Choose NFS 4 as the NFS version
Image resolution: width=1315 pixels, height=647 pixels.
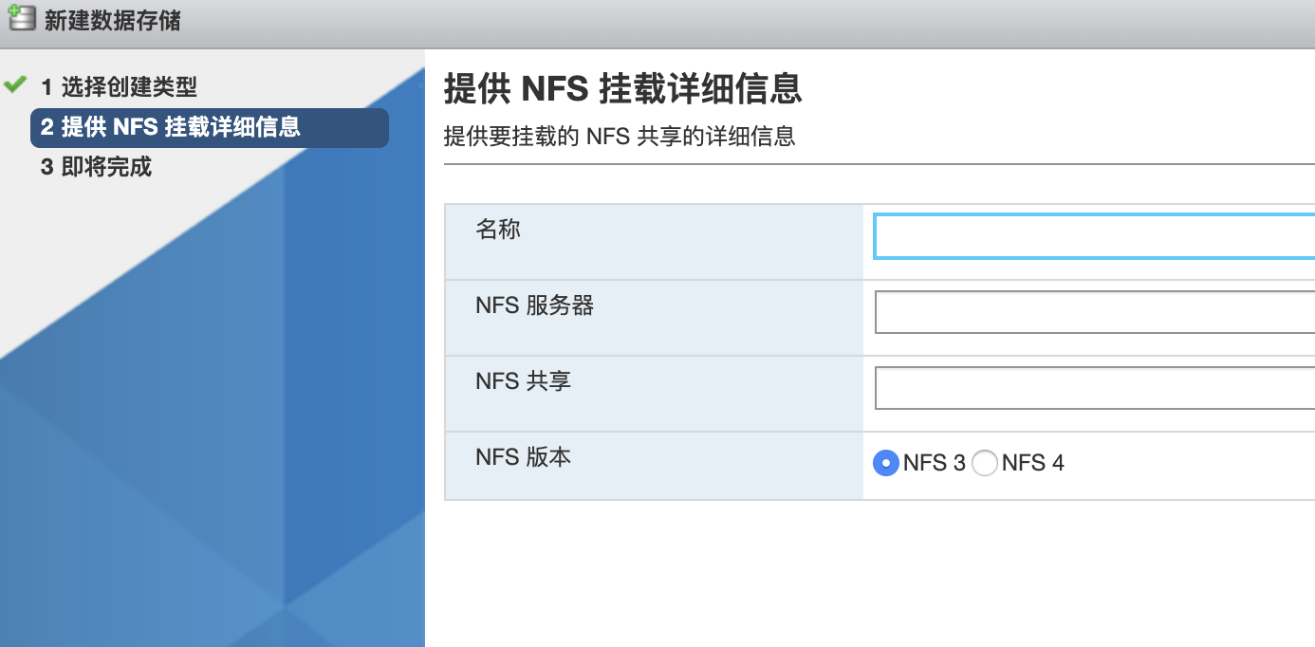(985, 463)
